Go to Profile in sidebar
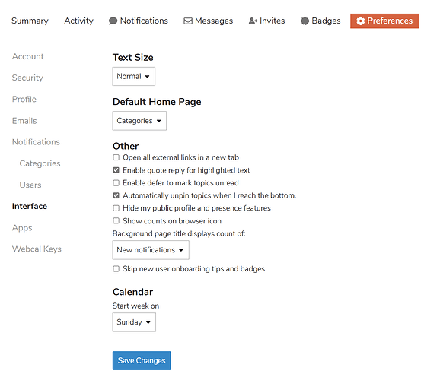 click(x=24, y=99)
